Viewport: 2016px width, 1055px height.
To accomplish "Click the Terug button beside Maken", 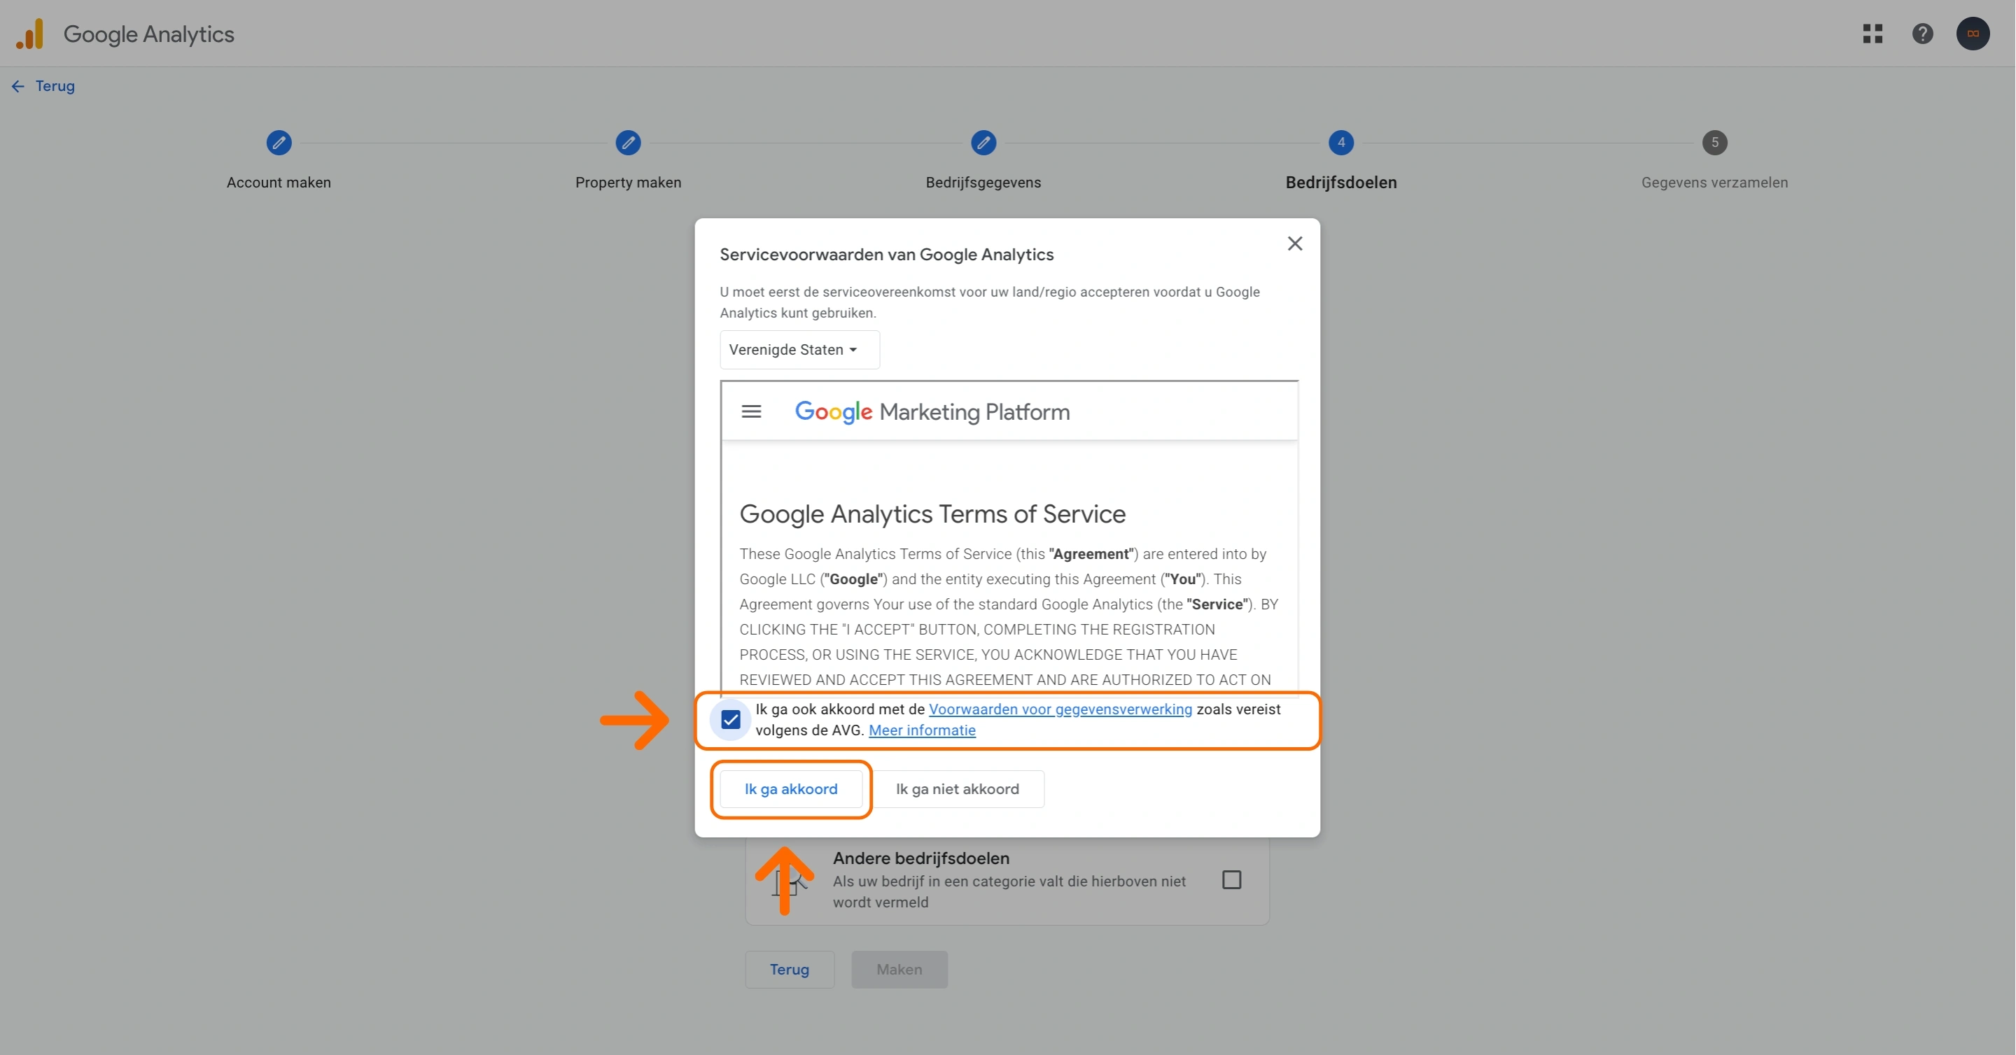I will point(789,969).
